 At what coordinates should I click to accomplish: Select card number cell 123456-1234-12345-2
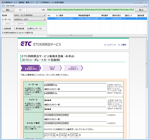pos(66,19)
